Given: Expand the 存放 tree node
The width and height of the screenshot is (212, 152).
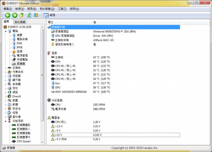Looking at the screenshot, I should [6, 88].
